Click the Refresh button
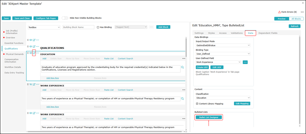306x134 pixels. [294, 26]
